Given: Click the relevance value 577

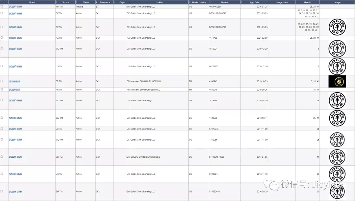Looking at the screenshot, I should pos(98,7).
